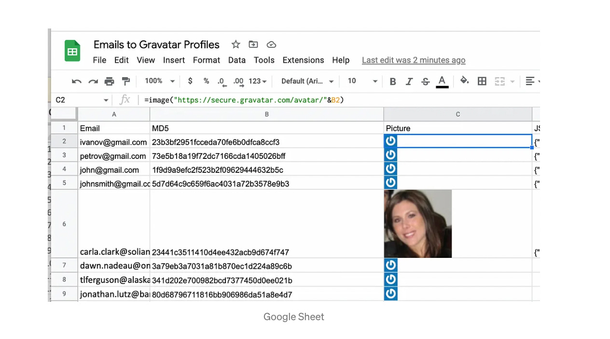Select cell john@gmail.com
The height and width of the screenshot is (339, 610).
tap(114, 169)
